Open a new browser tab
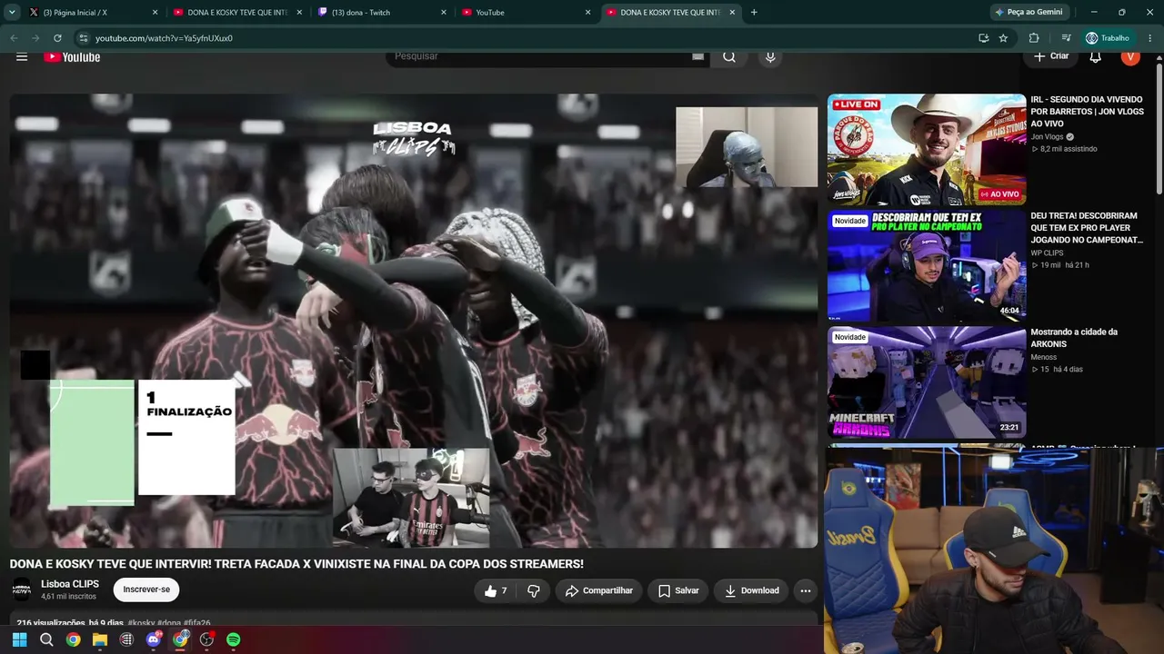Viewport: 1164px width, 654px height. click(x=754, y=13)
